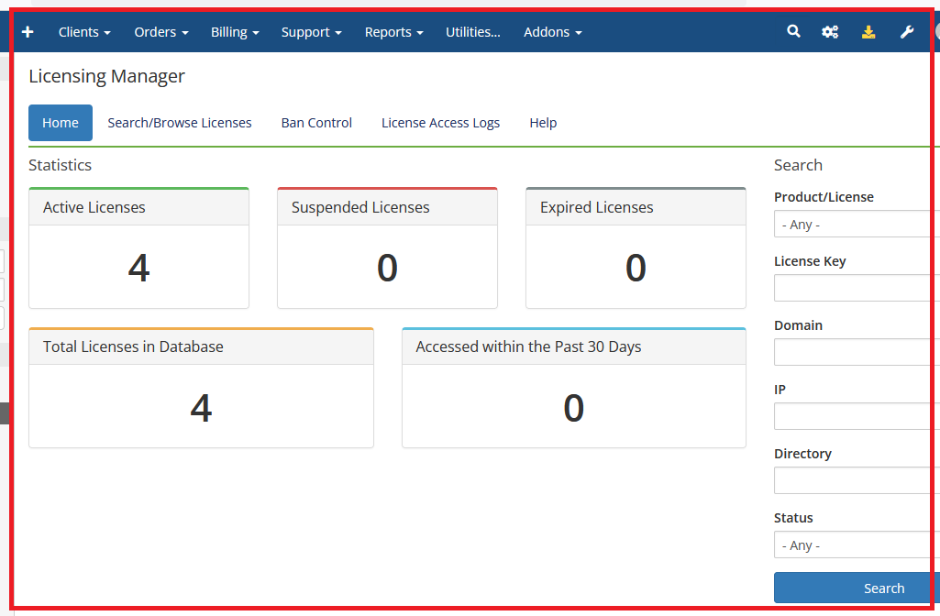Click the gears automation icon

tap(830, 32)
